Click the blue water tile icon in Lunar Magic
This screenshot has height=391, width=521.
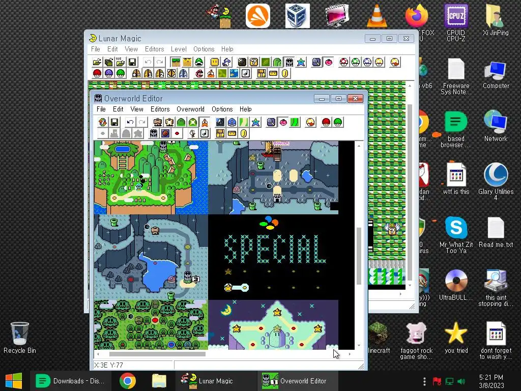coord(234,73)
